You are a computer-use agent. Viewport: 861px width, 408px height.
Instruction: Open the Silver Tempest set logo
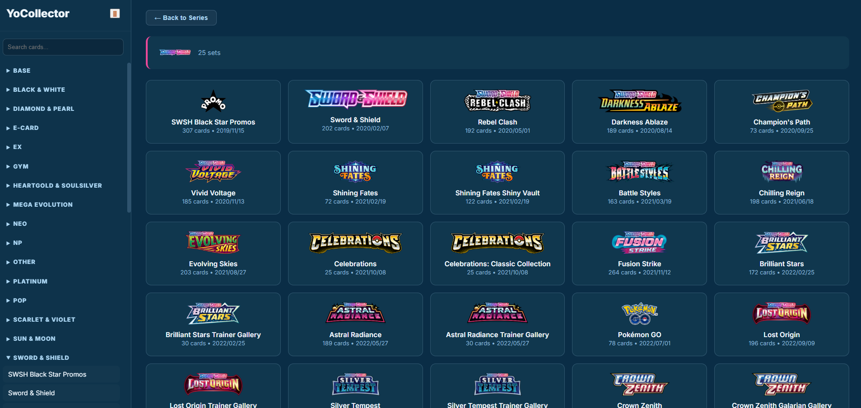[x=355, y=385]
